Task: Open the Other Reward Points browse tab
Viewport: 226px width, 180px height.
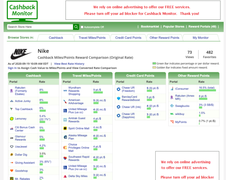Action: [x=164, y=38]
